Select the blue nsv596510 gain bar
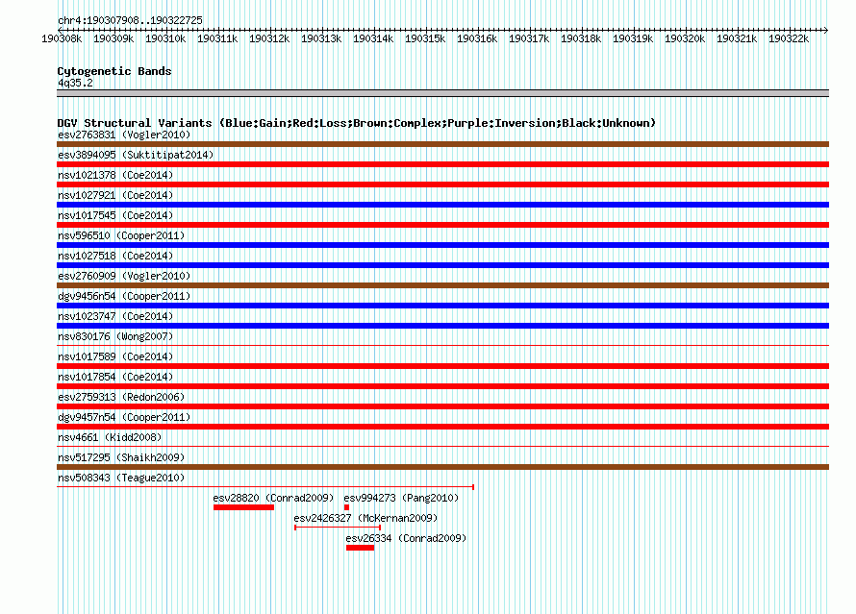The height and width of the screenshot is (614, 856). pyautogui.click(x=442, y=245)
